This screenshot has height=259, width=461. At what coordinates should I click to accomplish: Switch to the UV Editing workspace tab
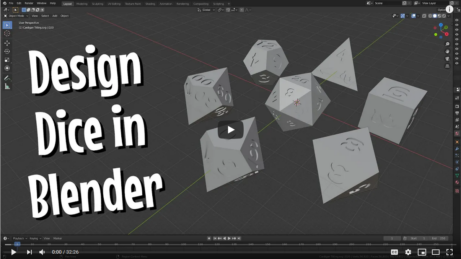(x=114, y=4)
